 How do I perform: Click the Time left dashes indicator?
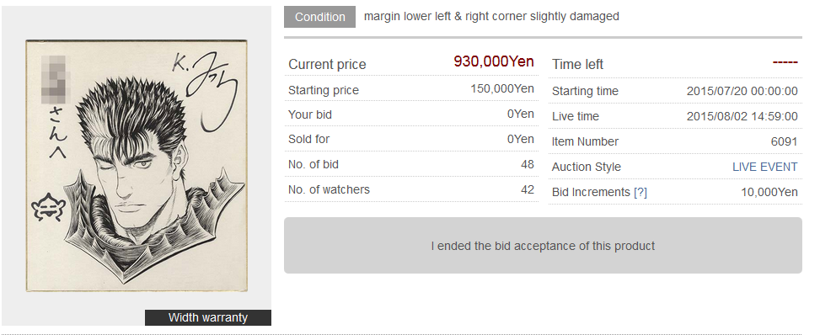[785, 63]
